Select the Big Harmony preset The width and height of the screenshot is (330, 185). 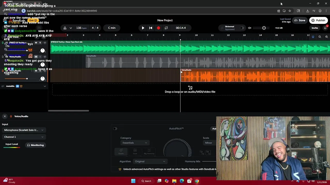coord(149,152)
